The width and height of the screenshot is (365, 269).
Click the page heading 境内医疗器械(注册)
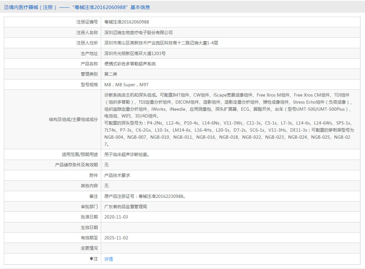[32, 7]
